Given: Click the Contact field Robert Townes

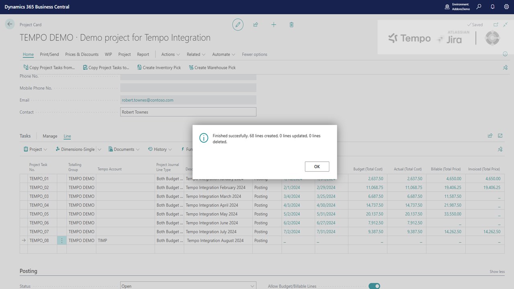Looking at the screenshot, I should (x=188, y=112).
